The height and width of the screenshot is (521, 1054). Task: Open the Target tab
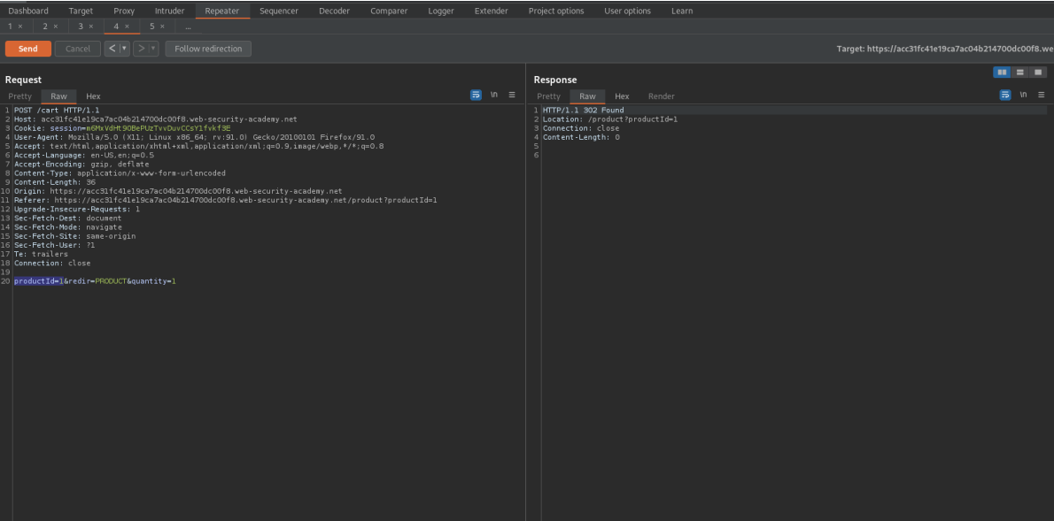pos(81,11)
